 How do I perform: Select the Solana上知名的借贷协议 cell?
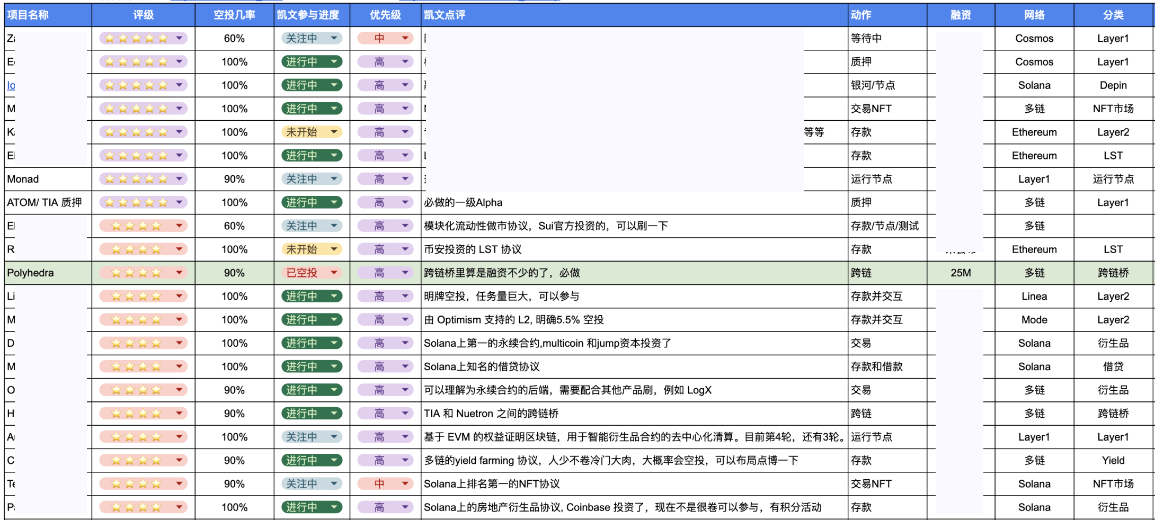(x=635, y=366)
